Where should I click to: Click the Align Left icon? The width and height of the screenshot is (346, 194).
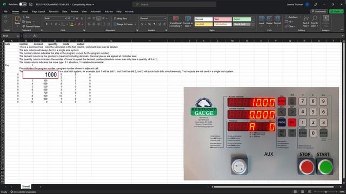click(89, 24)
